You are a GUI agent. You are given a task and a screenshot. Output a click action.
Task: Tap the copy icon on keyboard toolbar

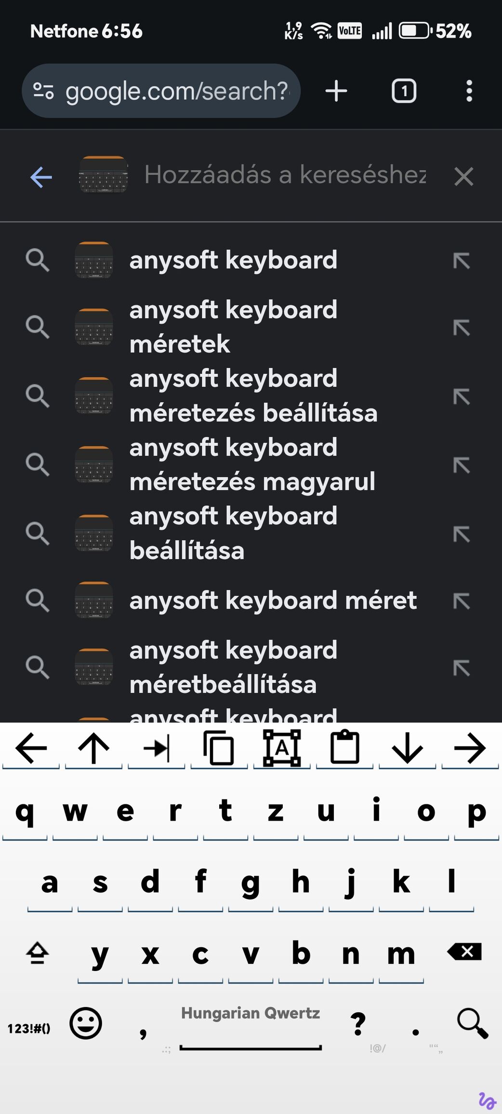coord(219,748)
